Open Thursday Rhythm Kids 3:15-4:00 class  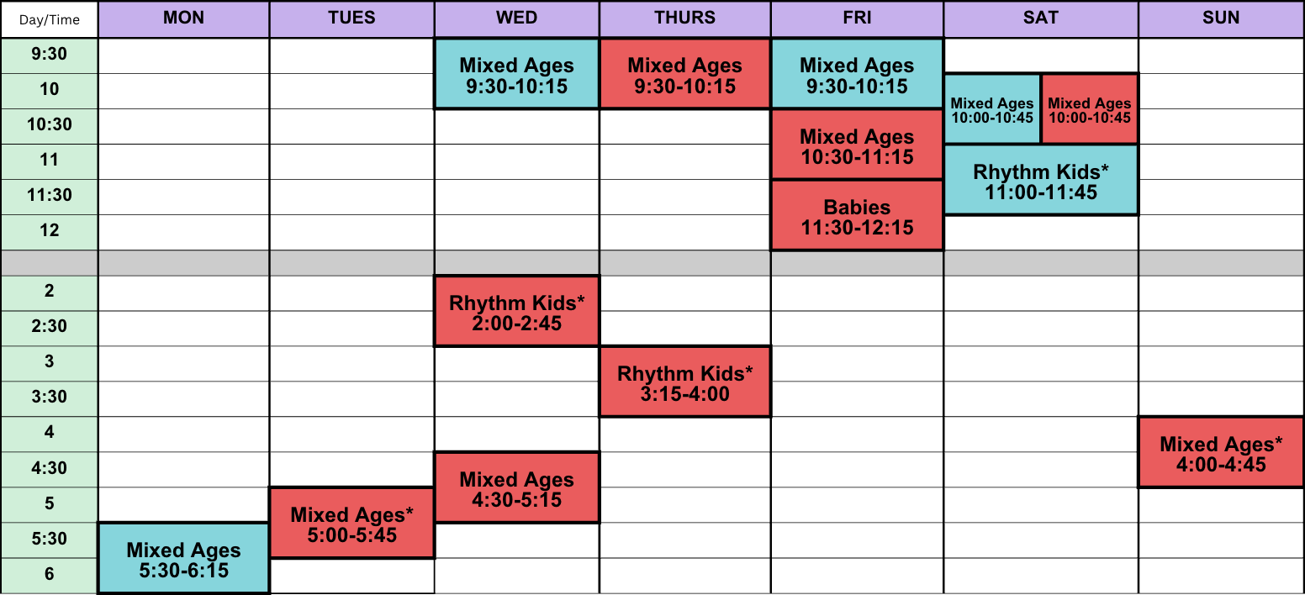click(x=684, y=382)
